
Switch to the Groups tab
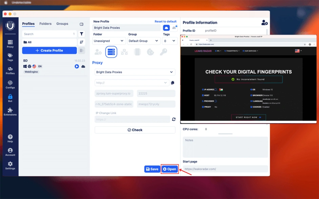(x=62, y=24)
